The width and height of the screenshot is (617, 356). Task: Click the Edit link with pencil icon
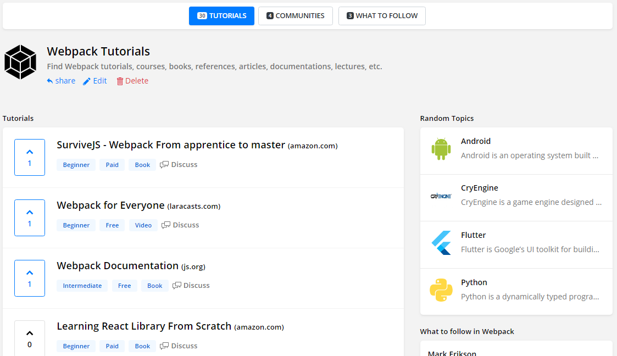tap(95, 81)
